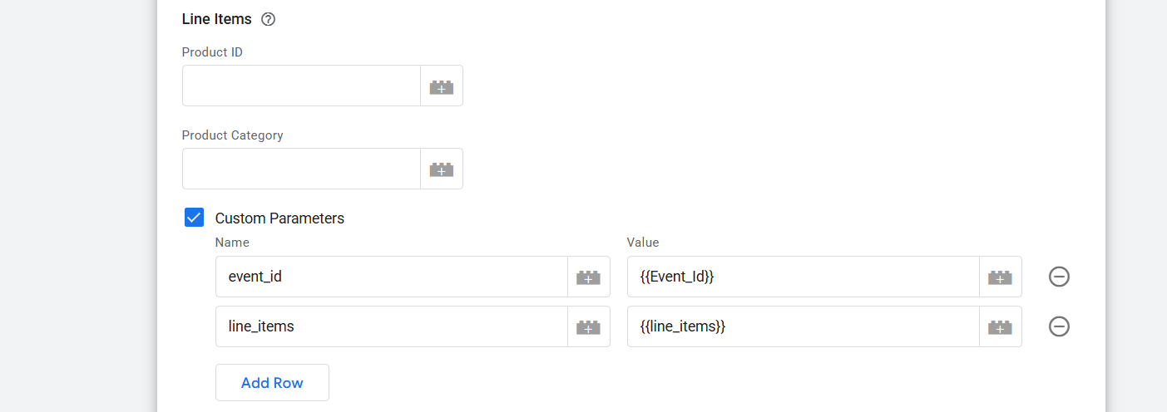1167x412 pixels.
Task: Delete the line_items parameter row
Action: [x=1059, y=326]
